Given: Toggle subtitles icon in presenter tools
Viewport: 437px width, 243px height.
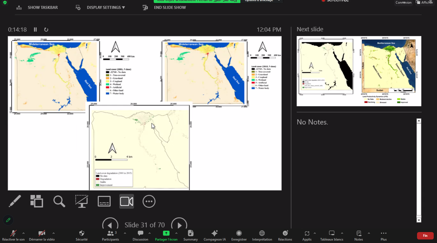Looking at the screenshot, I should (x=104, y=201).
